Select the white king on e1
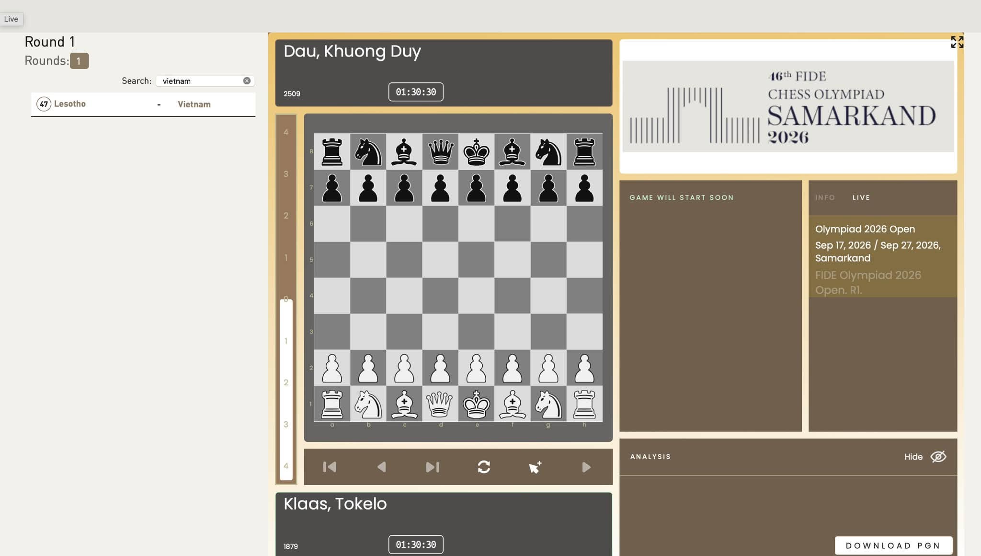The height and width of the screenshot is (556, 981). coord(476,404)
